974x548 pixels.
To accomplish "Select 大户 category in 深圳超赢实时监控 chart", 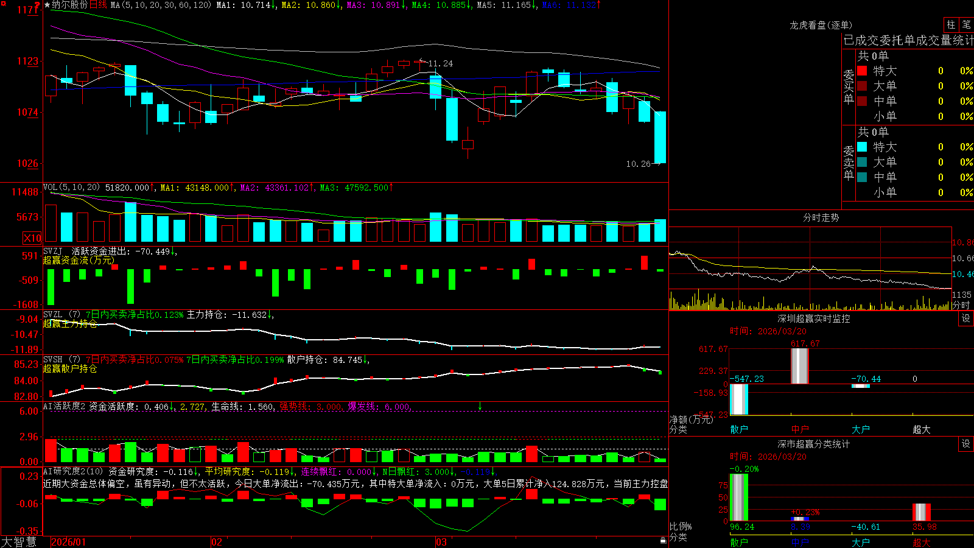I will click(x=861, y=429).
